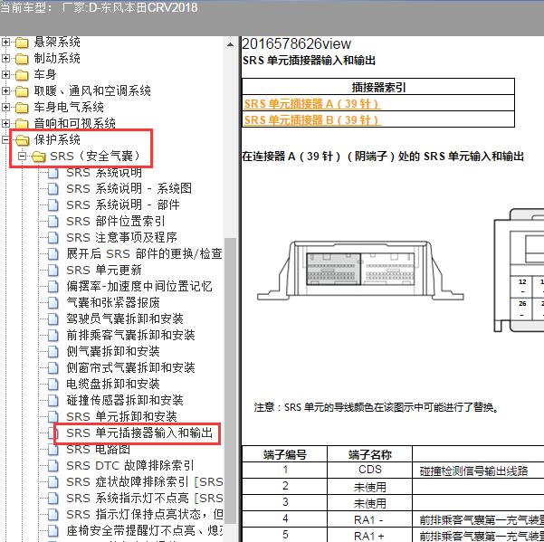This screenshot has height=542, width=544.
Task: Click the RA1 - terminal name cell
Action: pyautogui.click(x=370, y=518)
